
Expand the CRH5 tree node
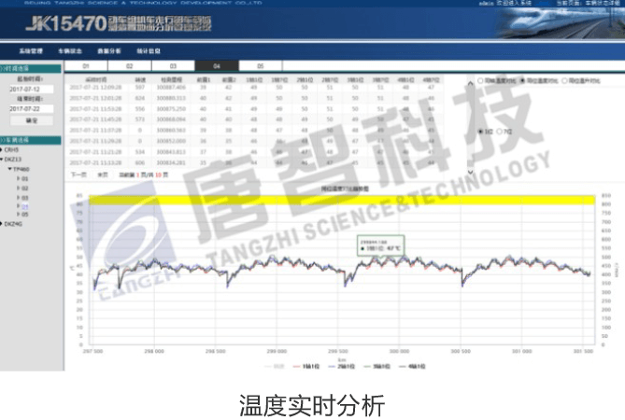click(2, 149)
